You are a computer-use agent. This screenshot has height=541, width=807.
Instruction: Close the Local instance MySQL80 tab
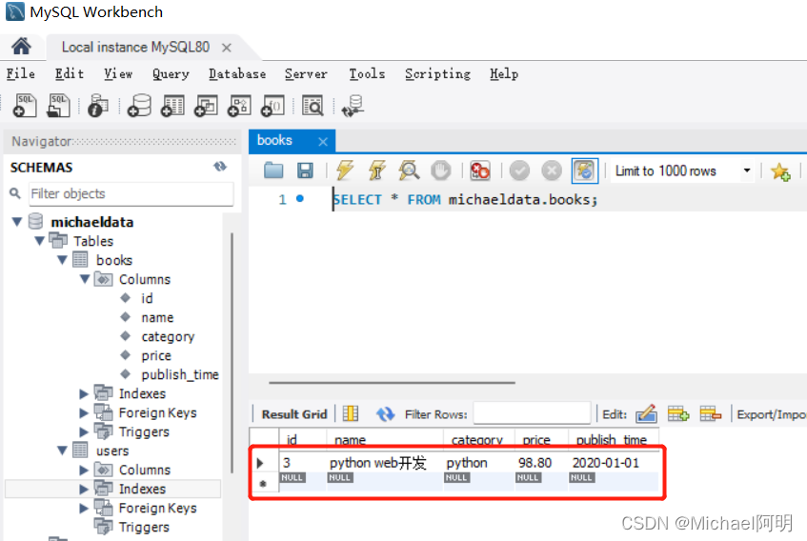tap(227, 48)
